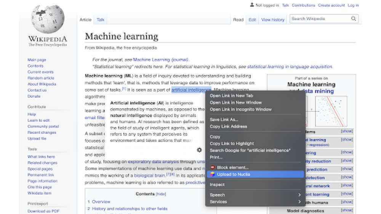Open the Contributions link
This screenshot has height=214, width=381.
click(304, 5)
